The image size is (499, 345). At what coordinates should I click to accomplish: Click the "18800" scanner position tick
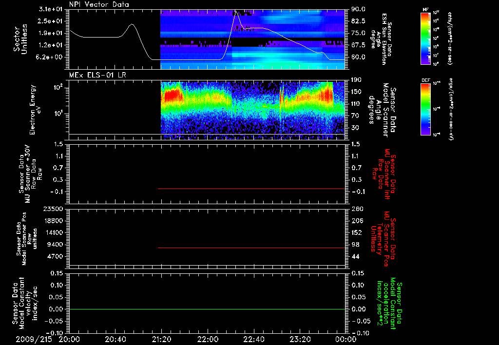pyautogui.click(x=53, y=221)
